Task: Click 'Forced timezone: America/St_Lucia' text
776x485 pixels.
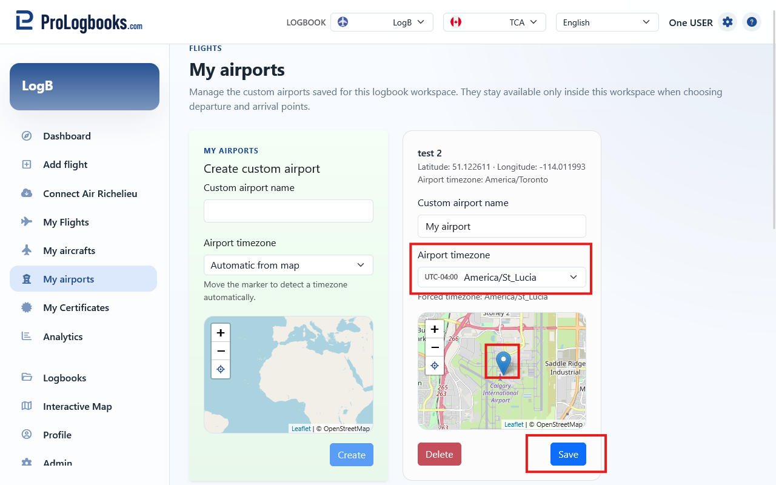Action: click(x=483, y=297)
